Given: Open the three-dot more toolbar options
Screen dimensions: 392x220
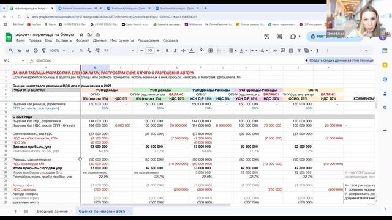Looking at the screenshot, I should pyautogui.click(x=328, y=50).
